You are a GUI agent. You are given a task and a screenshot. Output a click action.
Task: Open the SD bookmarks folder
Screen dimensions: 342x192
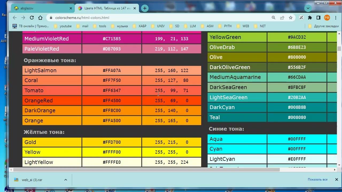point(174,26)
